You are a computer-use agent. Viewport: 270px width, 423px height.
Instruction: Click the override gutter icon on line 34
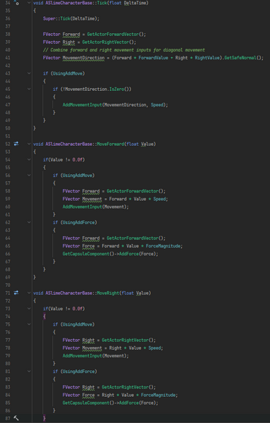point(16,3)
